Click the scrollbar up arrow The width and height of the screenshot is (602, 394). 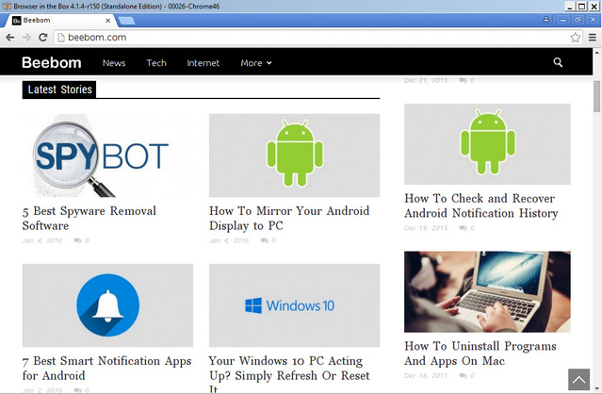tap(597, 52)
